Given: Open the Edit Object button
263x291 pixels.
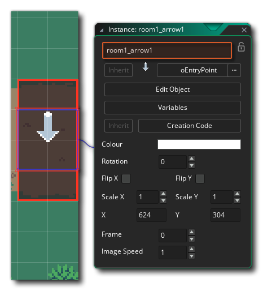Looking at the screenshot, I should point(173,89).
